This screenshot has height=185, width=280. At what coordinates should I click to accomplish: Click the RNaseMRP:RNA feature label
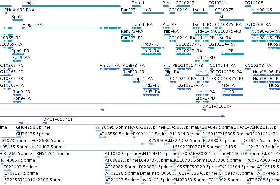tap(19, 10)
